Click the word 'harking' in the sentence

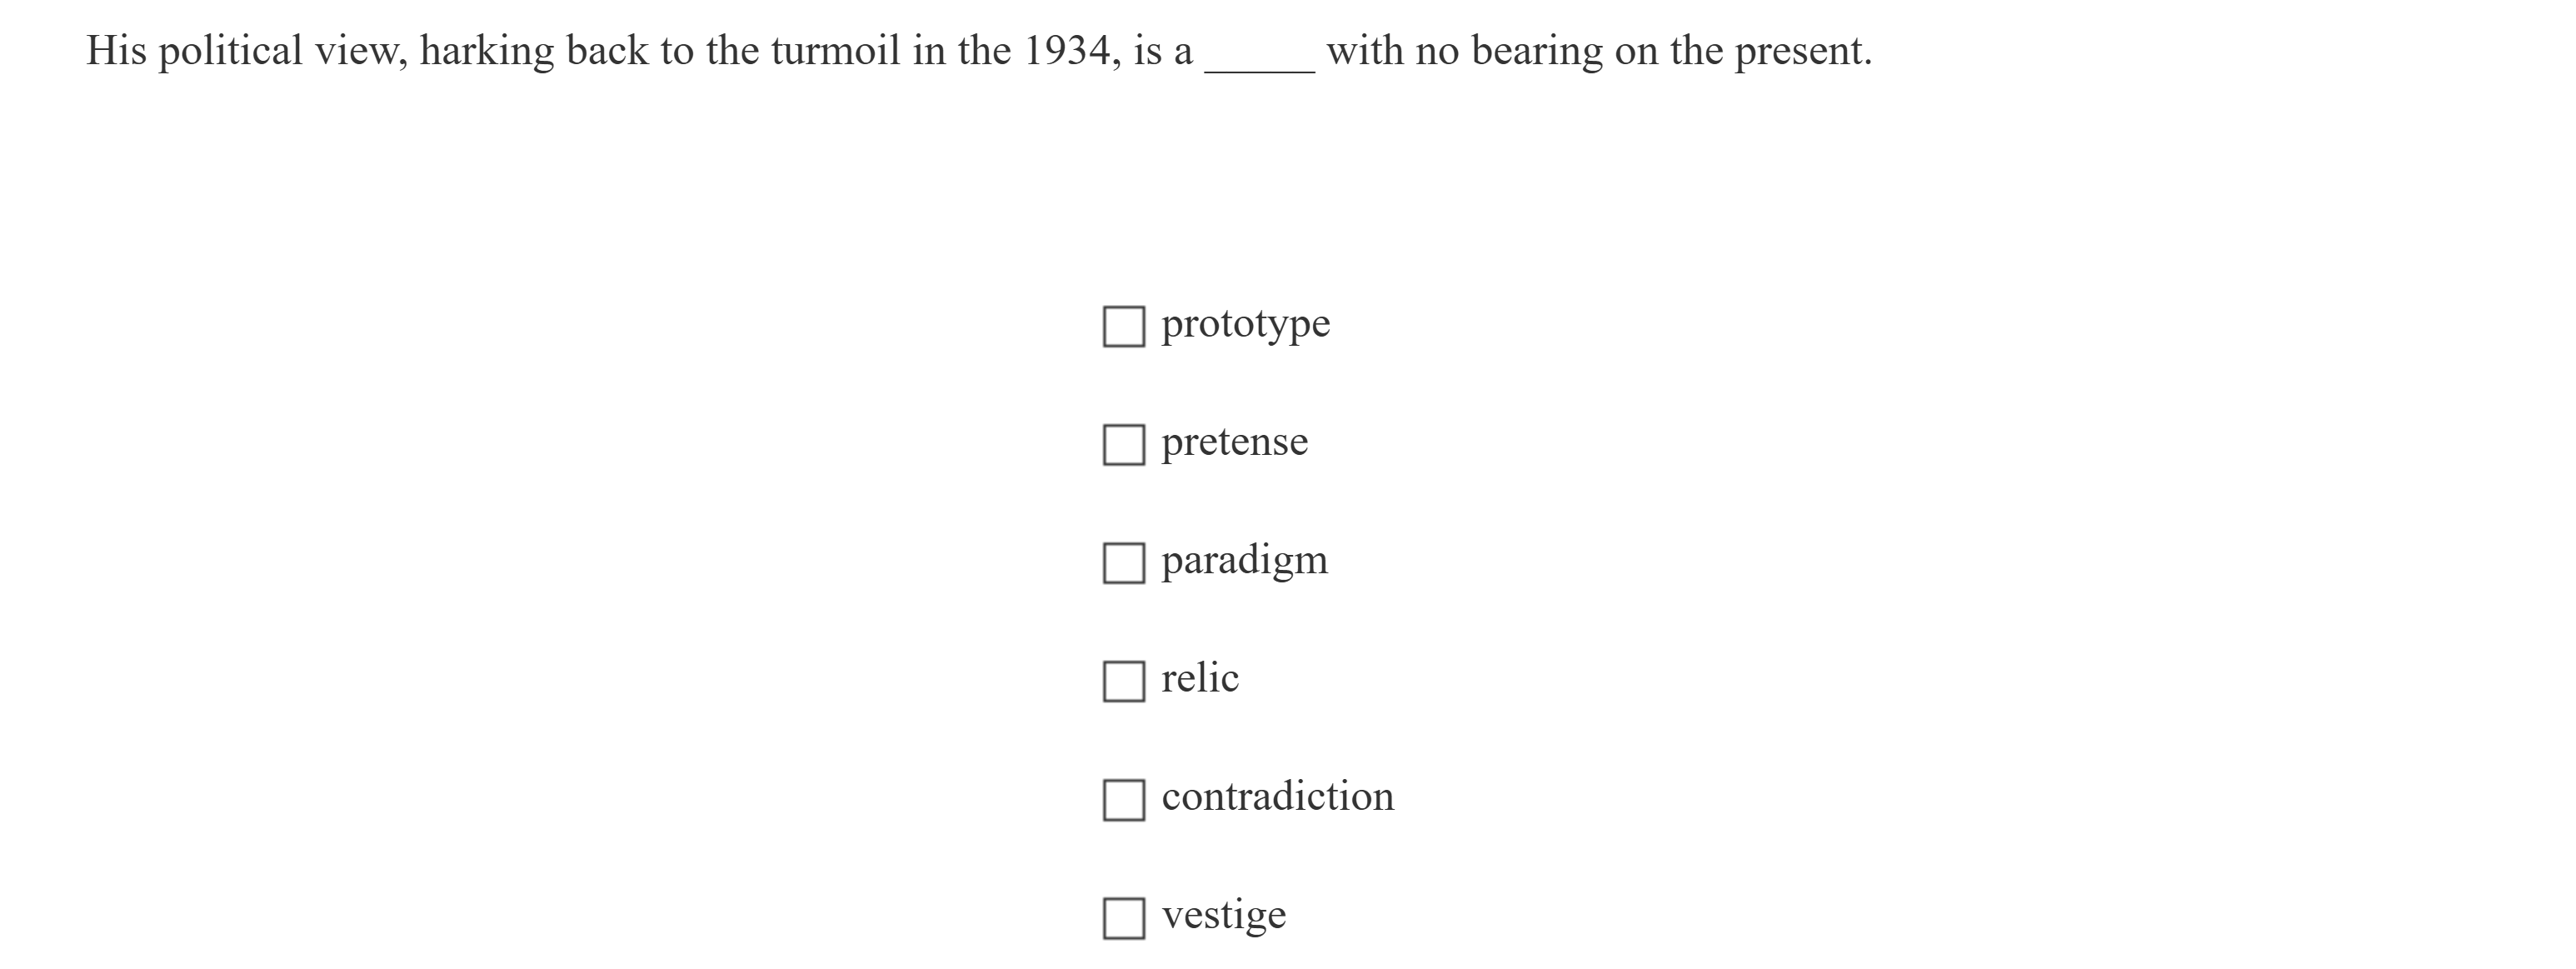(486, 51)
